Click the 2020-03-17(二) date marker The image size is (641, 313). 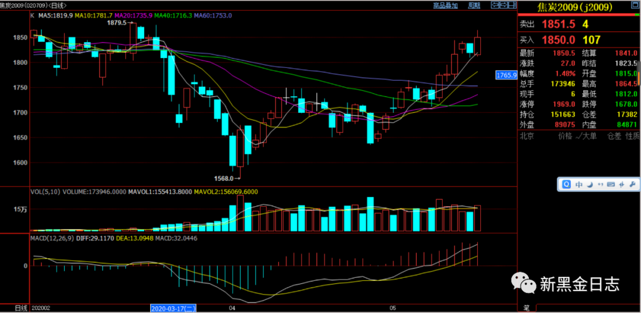tap(174, 308)
